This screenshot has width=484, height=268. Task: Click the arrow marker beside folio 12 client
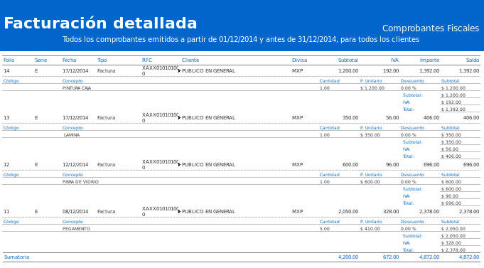(179, 164)
